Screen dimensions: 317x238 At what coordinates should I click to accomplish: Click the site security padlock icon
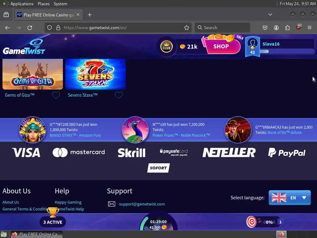point(58,28)
